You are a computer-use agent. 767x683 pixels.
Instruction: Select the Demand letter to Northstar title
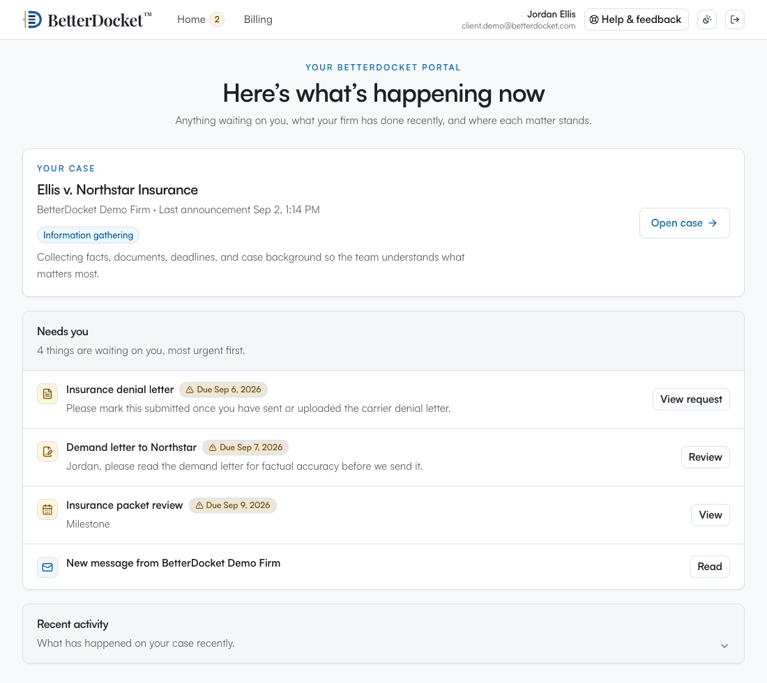(131, 447)
